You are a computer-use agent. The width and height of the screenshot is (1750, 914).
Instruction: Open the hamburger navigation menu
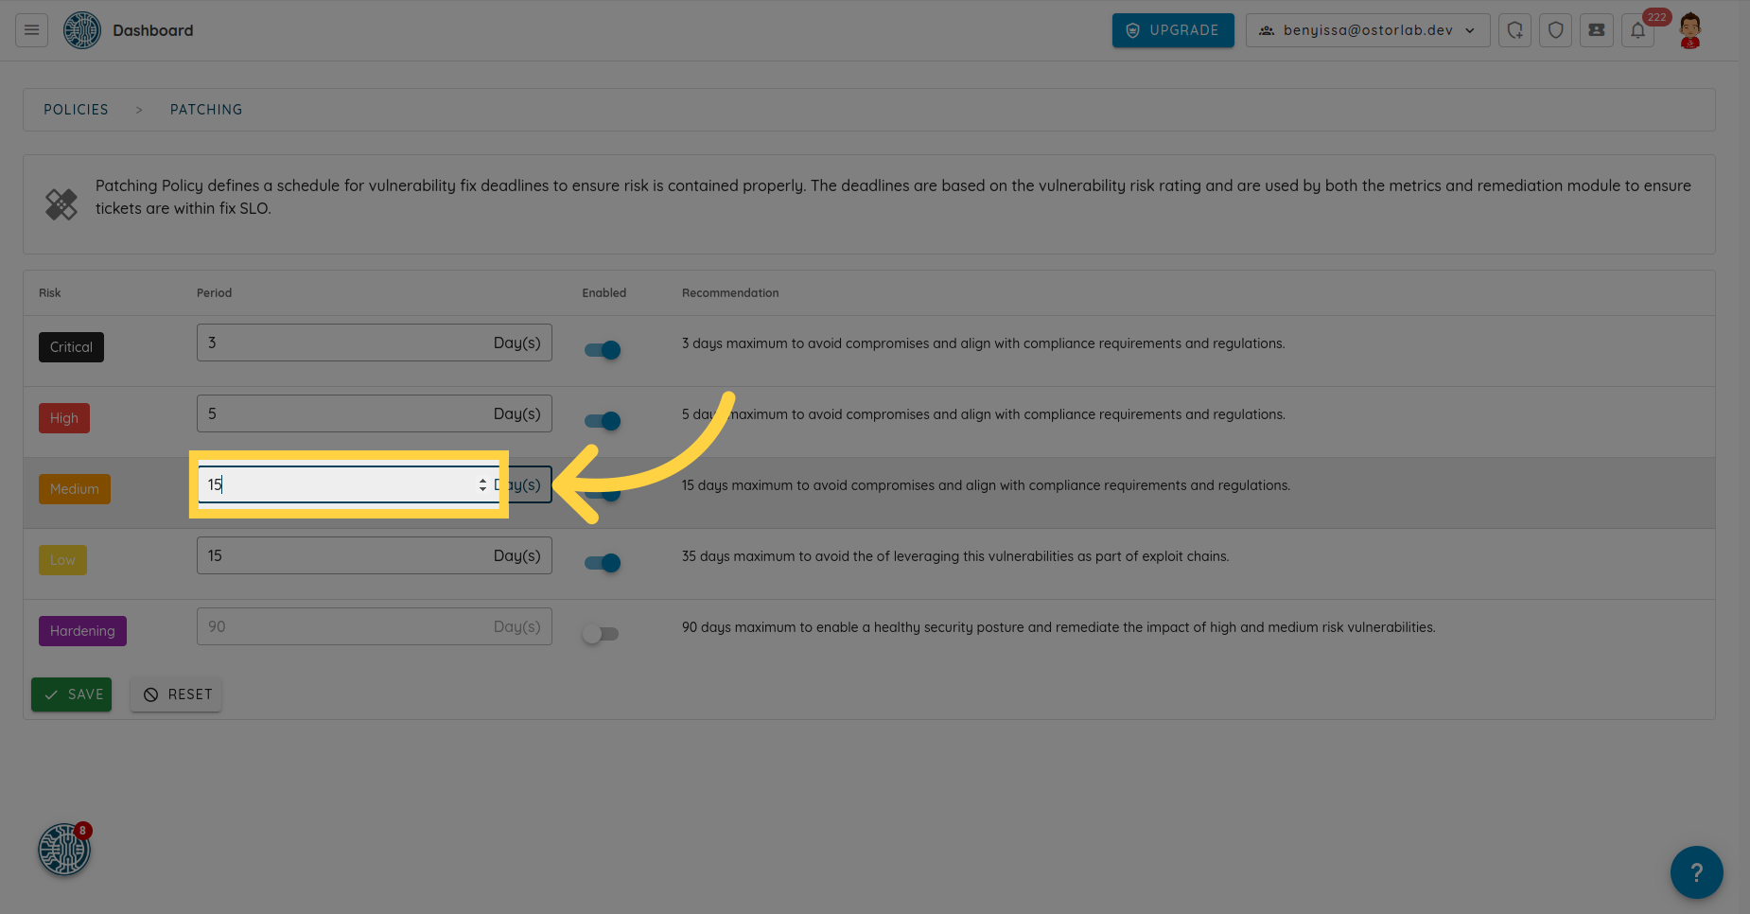(x=31, y=30)
